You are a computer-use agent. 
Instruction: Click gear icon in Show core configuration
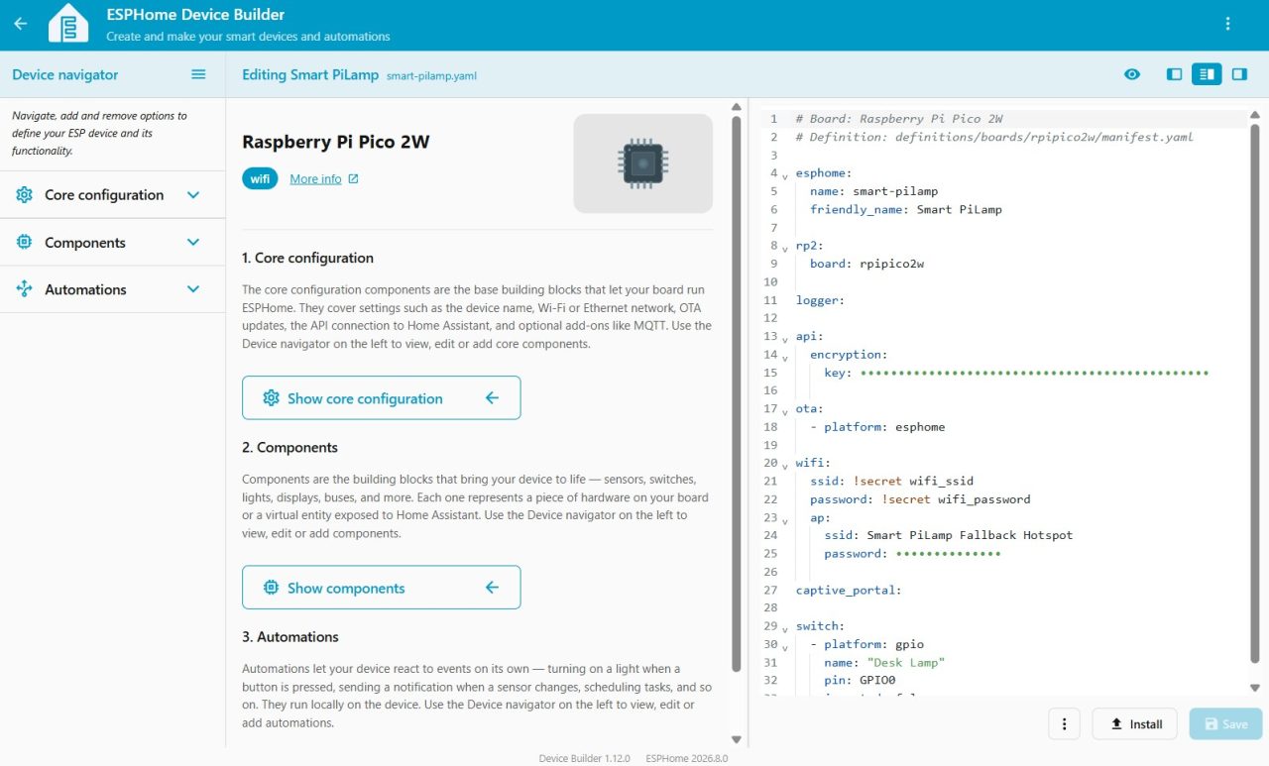271,398
